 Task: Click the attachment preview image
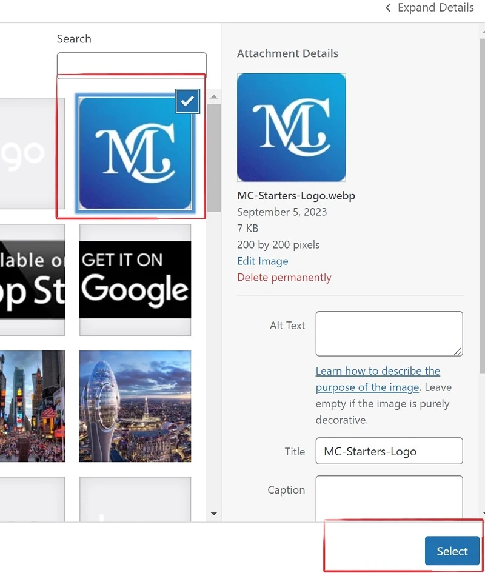click(x=291, y=127)
